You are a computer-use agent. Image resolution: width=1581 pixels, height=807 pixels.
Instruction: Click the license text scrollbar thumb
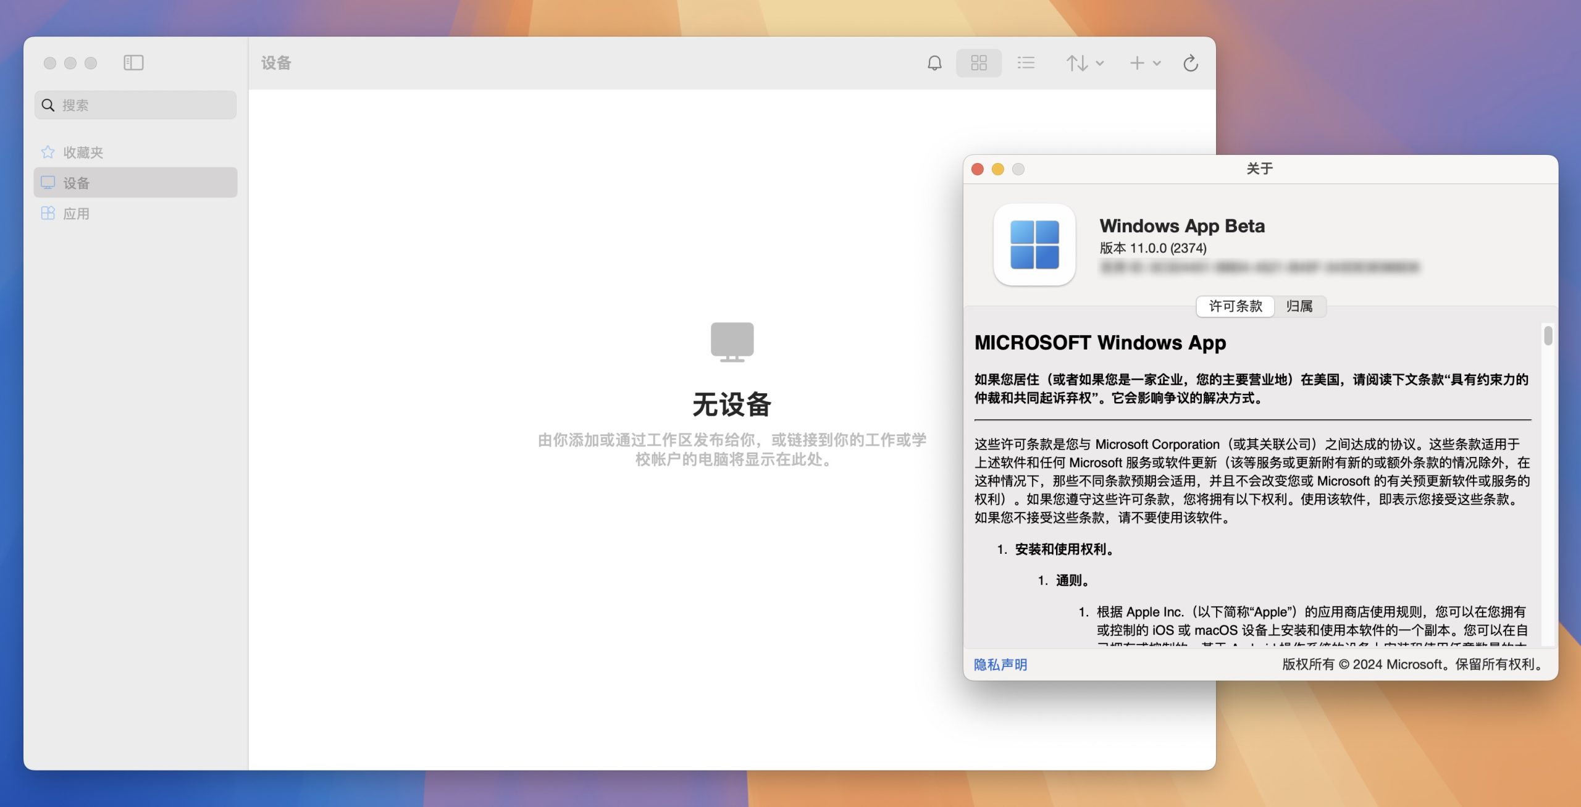pyautogui.click(x=1548, y=336)
